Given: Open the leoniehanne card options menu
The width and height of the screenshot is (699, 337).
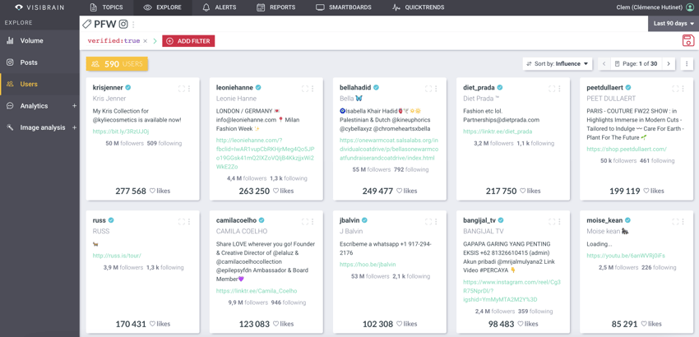Looking at the screenshot, I should [x=312, y=89].
